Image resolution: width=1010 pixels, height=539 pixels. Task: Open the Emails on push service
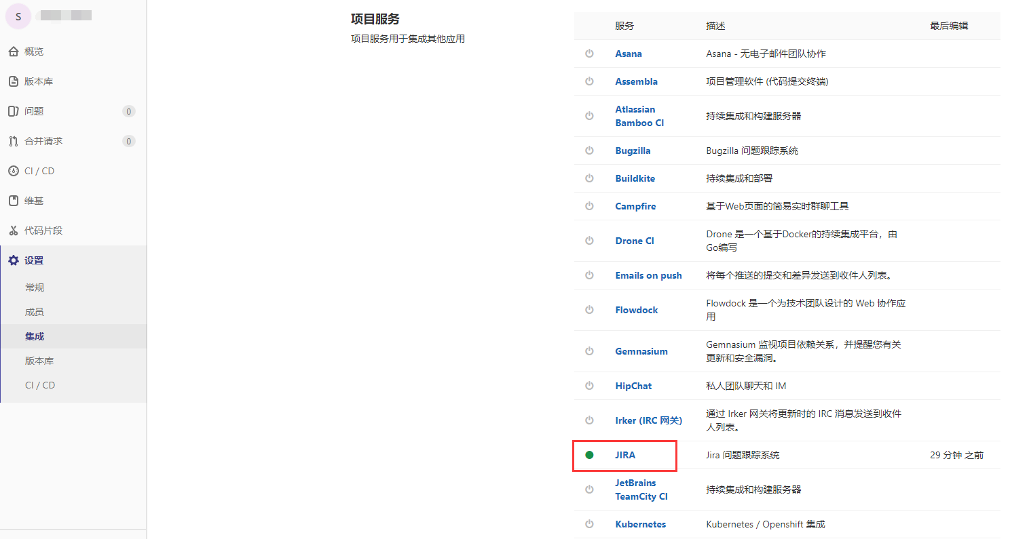pos(648,275)
